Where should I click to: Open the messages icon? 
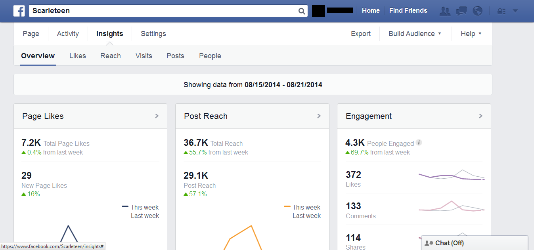pos(461,11)
